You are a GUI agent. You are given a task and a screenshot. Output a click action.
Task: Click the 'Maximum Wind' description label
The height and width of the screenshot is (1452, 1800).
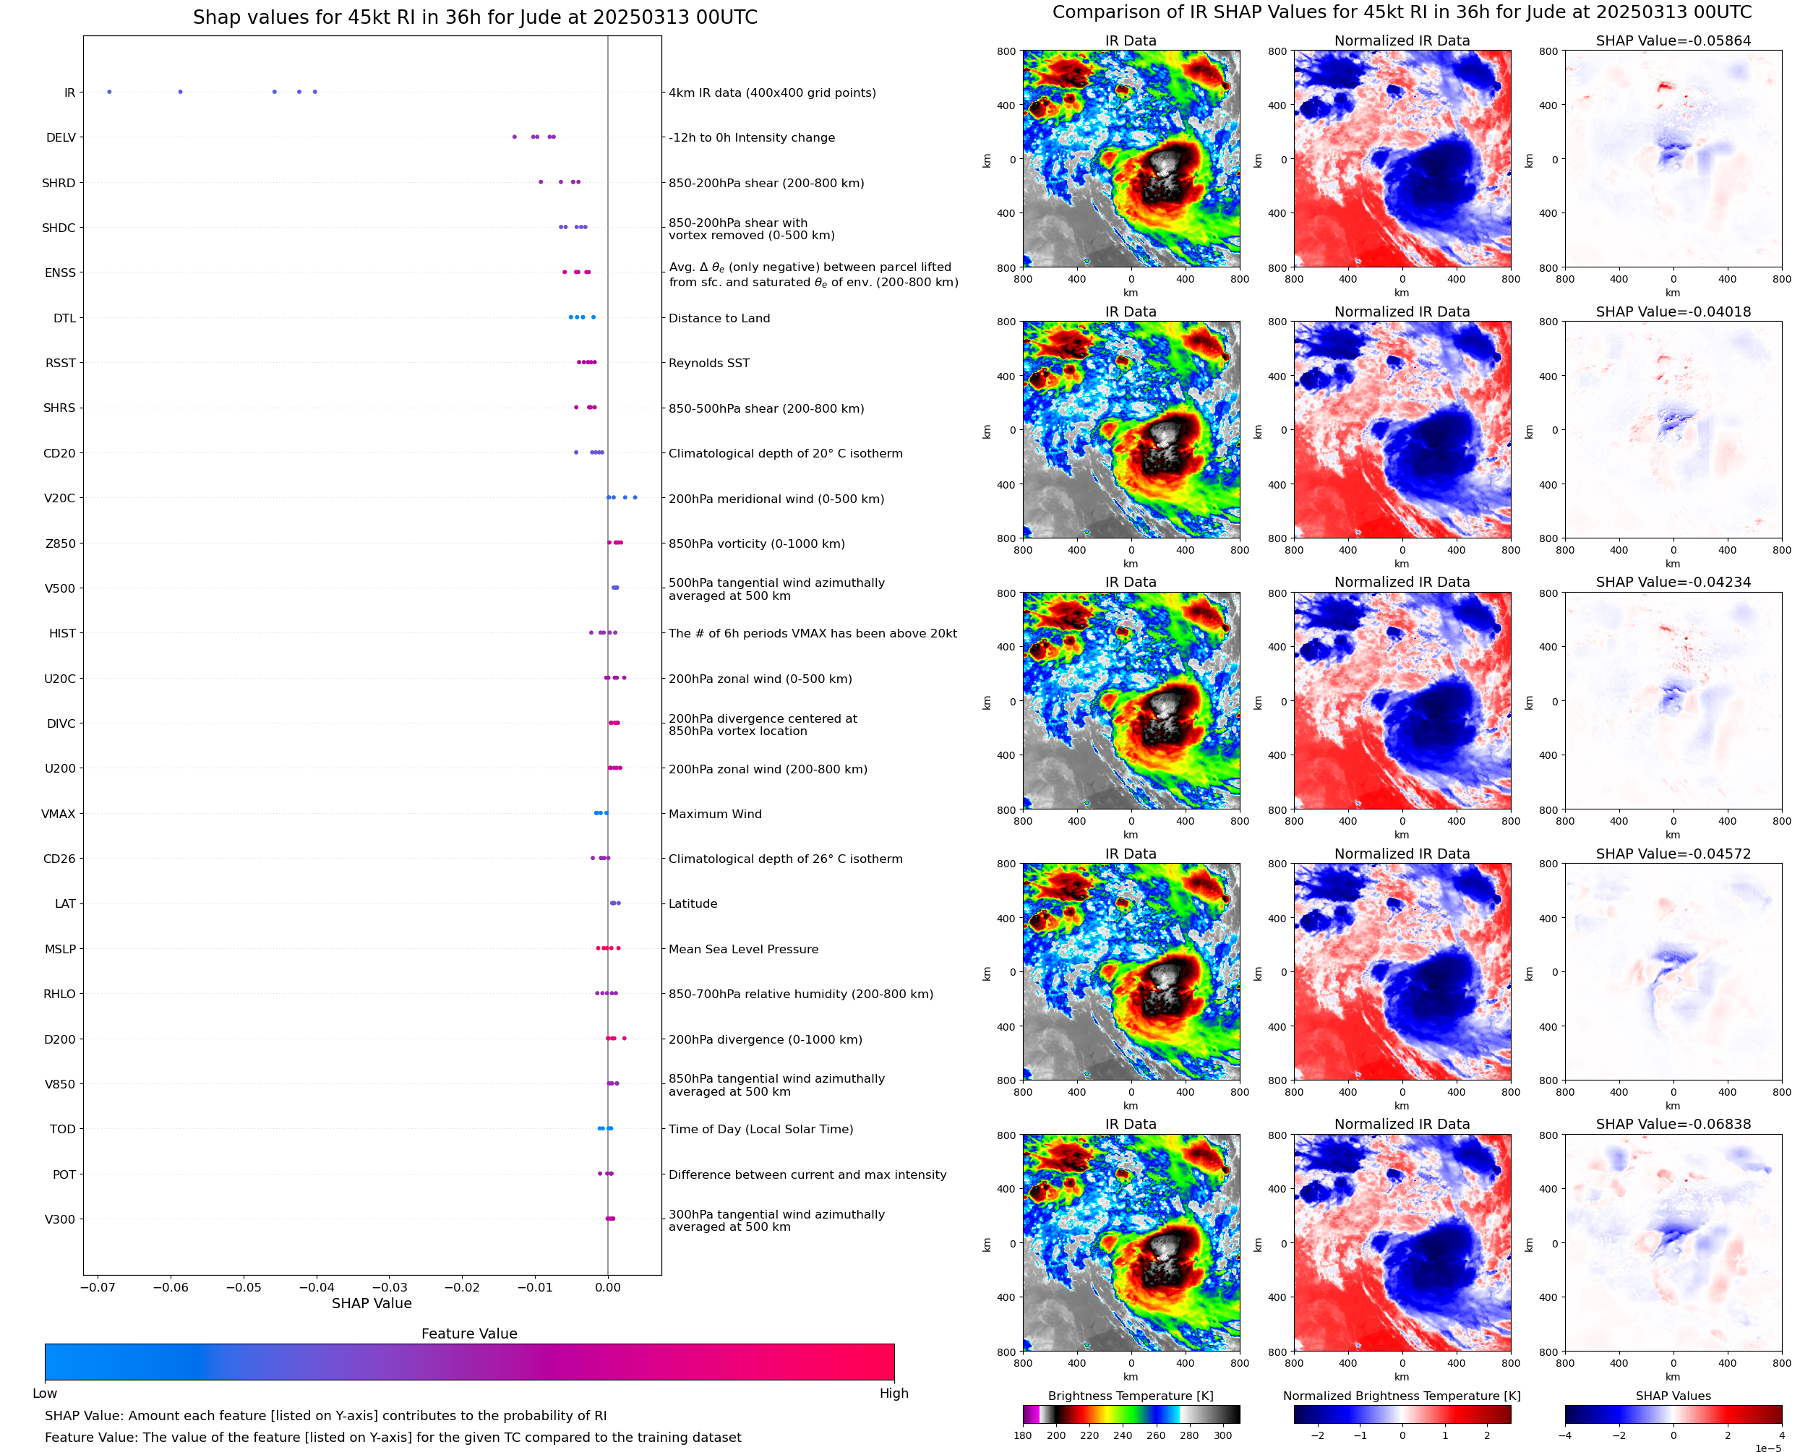[x=715, y=814]
